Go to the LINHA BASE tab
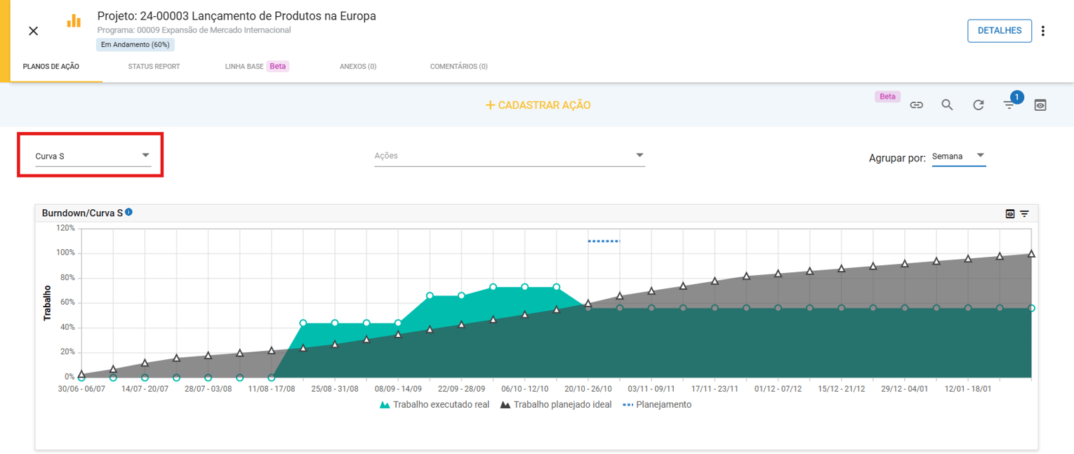 coord(257,67)
